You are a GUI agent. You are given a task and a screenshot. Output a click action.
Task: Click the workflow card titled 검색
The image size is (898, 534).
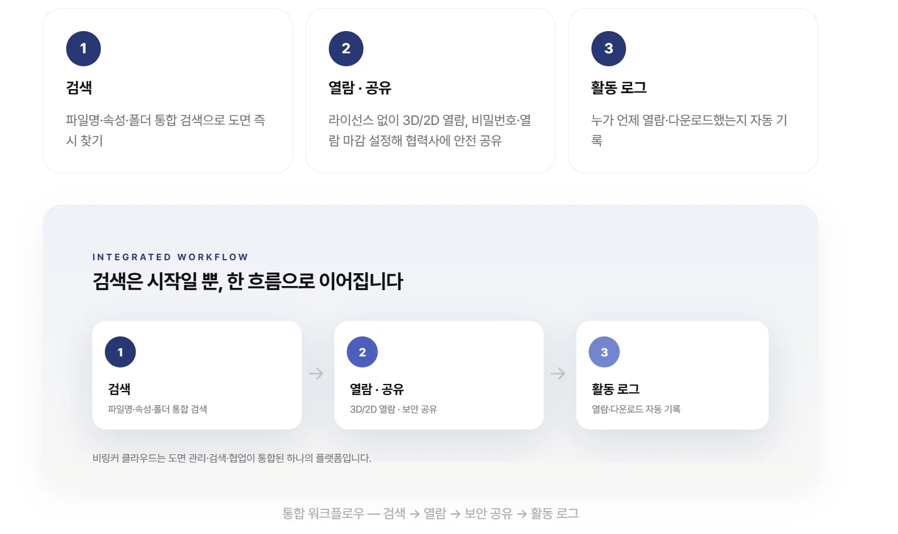coord(197,375)
